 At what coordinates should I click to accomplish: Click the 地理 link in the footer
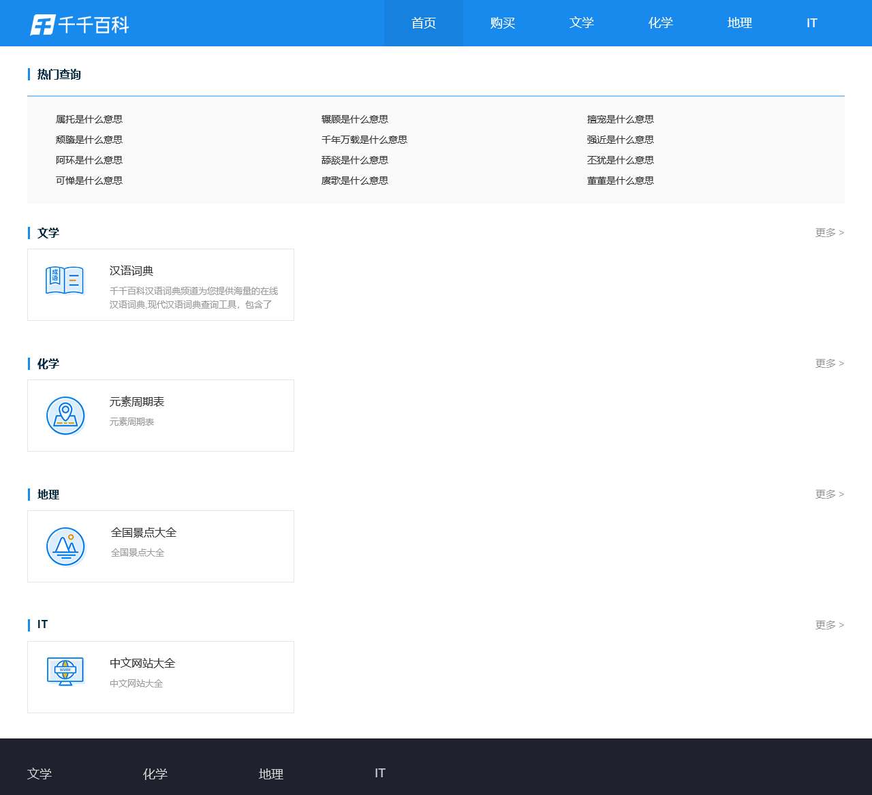click(271, 774)
